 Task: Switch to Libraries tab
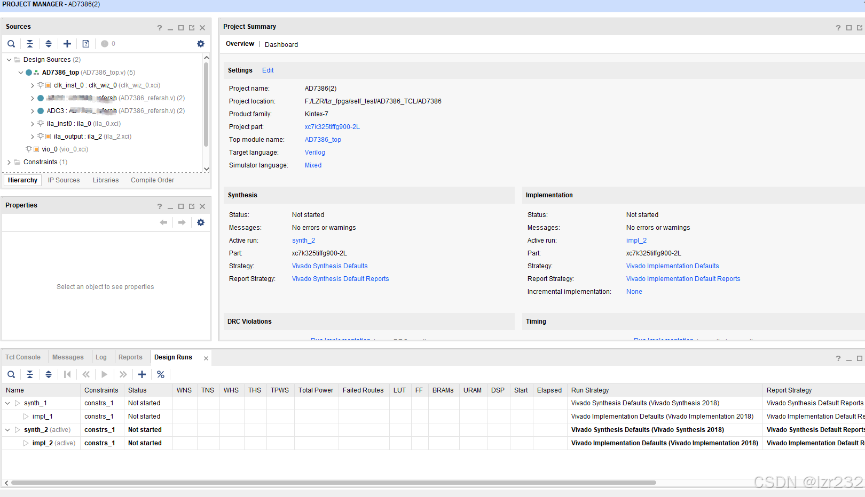click(x=106, y=180)
